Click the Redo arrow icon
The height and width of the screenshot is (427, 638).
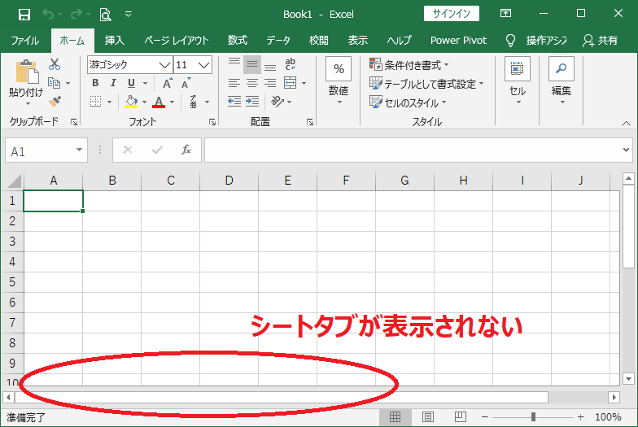click(76, 15)
